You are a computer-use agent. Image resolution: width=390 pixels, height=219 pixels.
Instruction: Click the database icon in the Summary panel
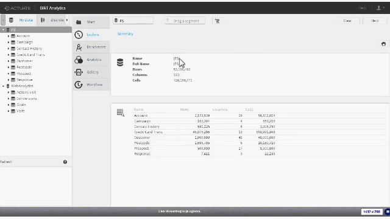120,62
